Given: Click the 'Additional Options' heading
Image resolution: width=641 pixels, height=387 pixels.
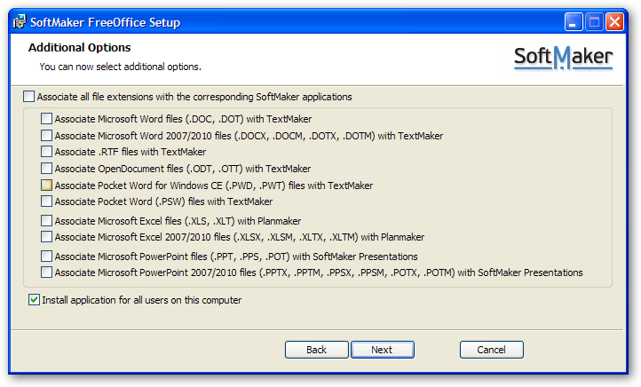Looking at the screenshot, I should [x=79, y=48].
